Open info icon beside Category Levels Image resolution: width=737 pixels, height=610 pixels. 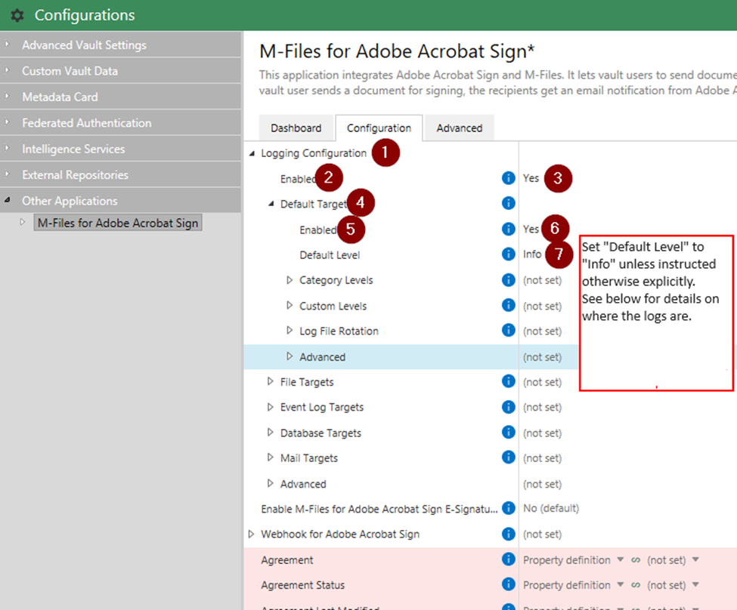pos(508,280)
